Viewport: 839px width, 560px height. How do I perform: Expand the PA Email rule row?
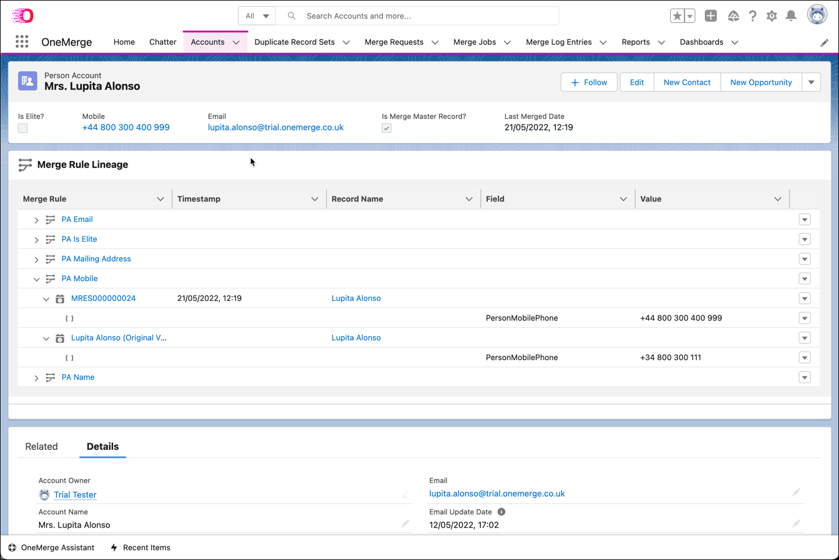(36, 219)
